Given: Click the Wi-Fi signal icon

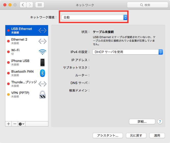Looking at the screenshot, I should click(x=42, y=52).
